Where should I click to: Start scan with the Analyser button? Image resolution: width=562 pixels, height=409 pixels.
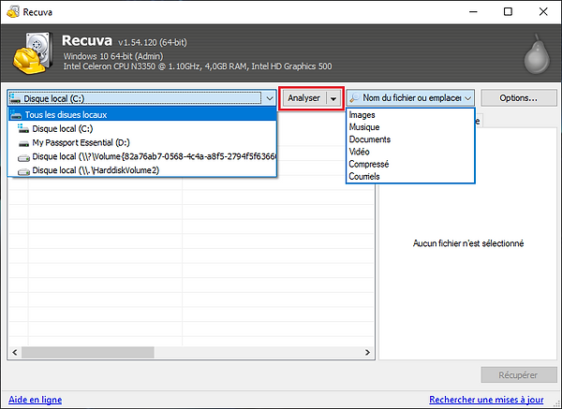pos(303,98)
